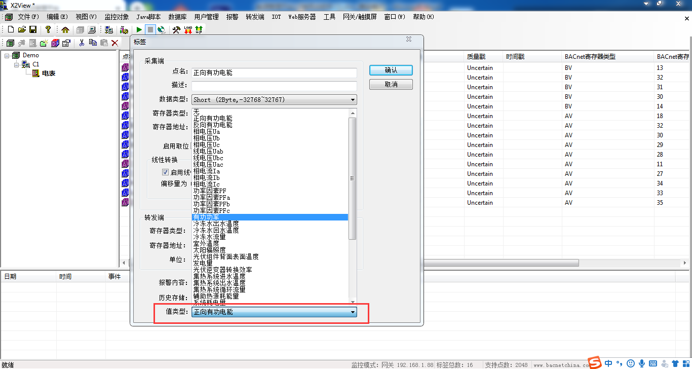Screen dimensions: 692x369
Task: Click the 取消 button
Action: click(391, 84)
